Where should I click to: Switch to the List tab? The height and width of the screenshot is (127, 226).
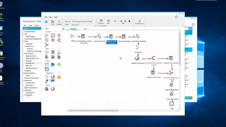click(x=85, y=29)
